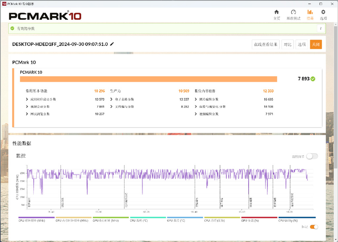Click the PCMark 10 app icon in title bar

point(4,3)
